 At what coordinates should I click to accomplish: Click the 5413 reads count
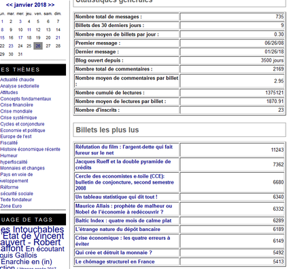coord(278,262)
